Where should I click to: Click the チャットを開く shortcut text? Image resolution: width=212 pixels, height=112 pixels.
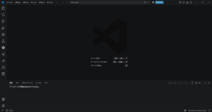coord(95,58)
